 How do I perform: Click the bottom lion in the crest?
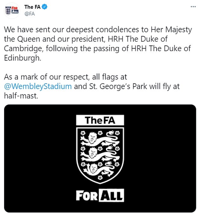(x=100, y=170)
